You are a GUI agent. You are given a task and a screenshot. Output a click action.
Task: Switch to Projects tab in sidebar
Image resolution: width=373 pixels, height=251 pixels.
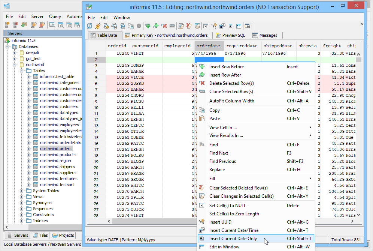pos(63,235)
